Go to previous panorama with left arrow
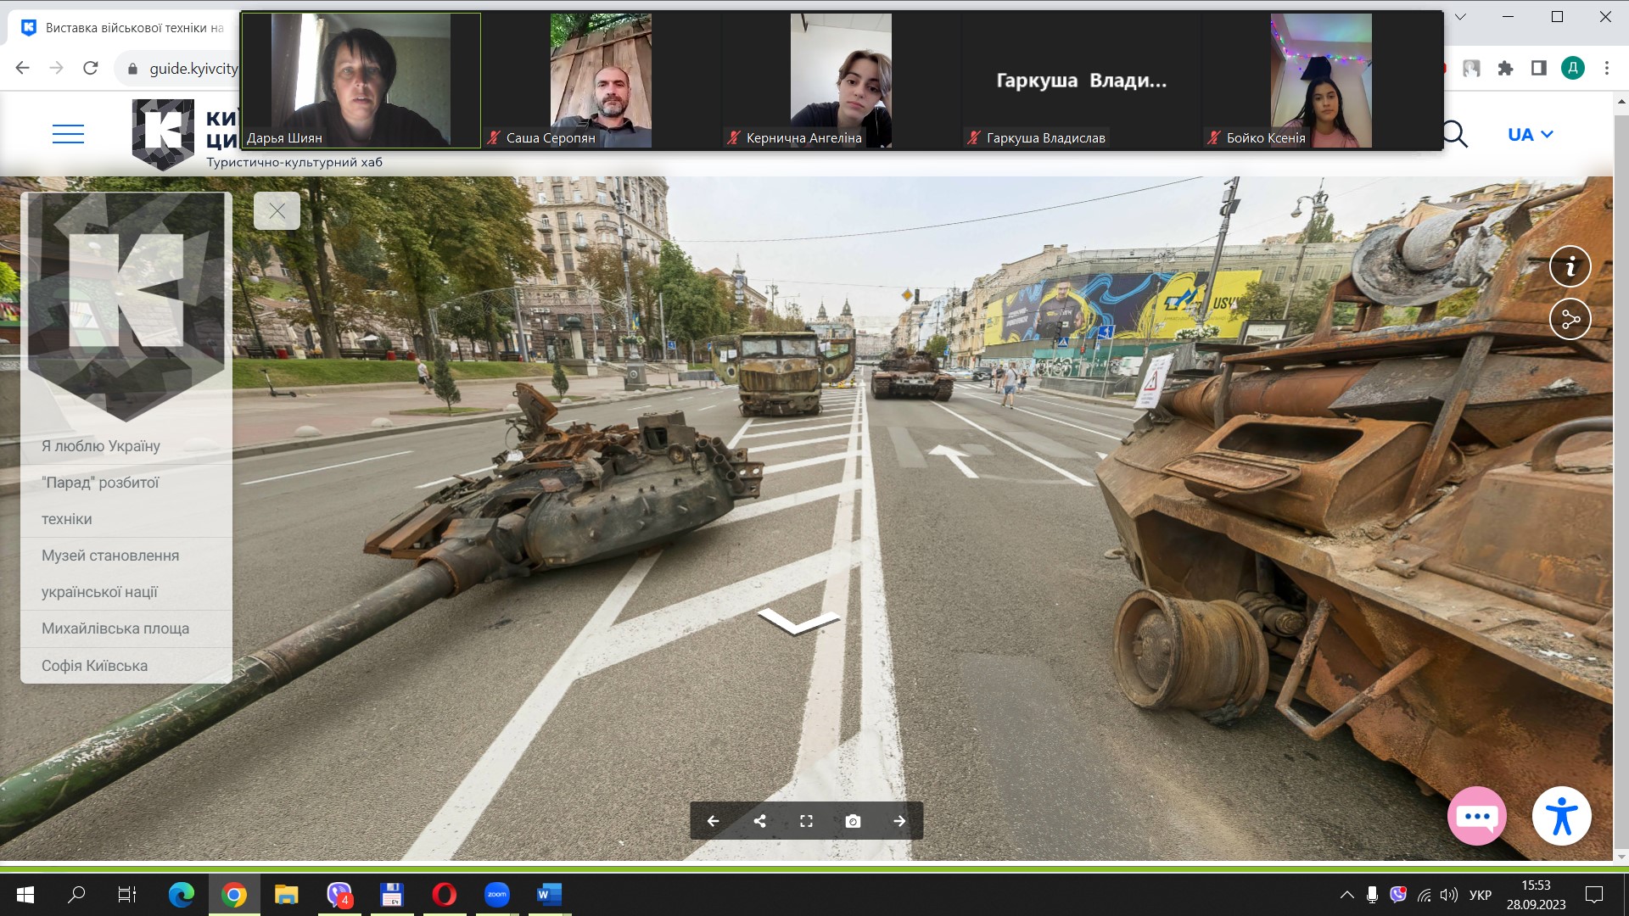Viewport: 1629px width, 916px height. [x=713, y=821]
